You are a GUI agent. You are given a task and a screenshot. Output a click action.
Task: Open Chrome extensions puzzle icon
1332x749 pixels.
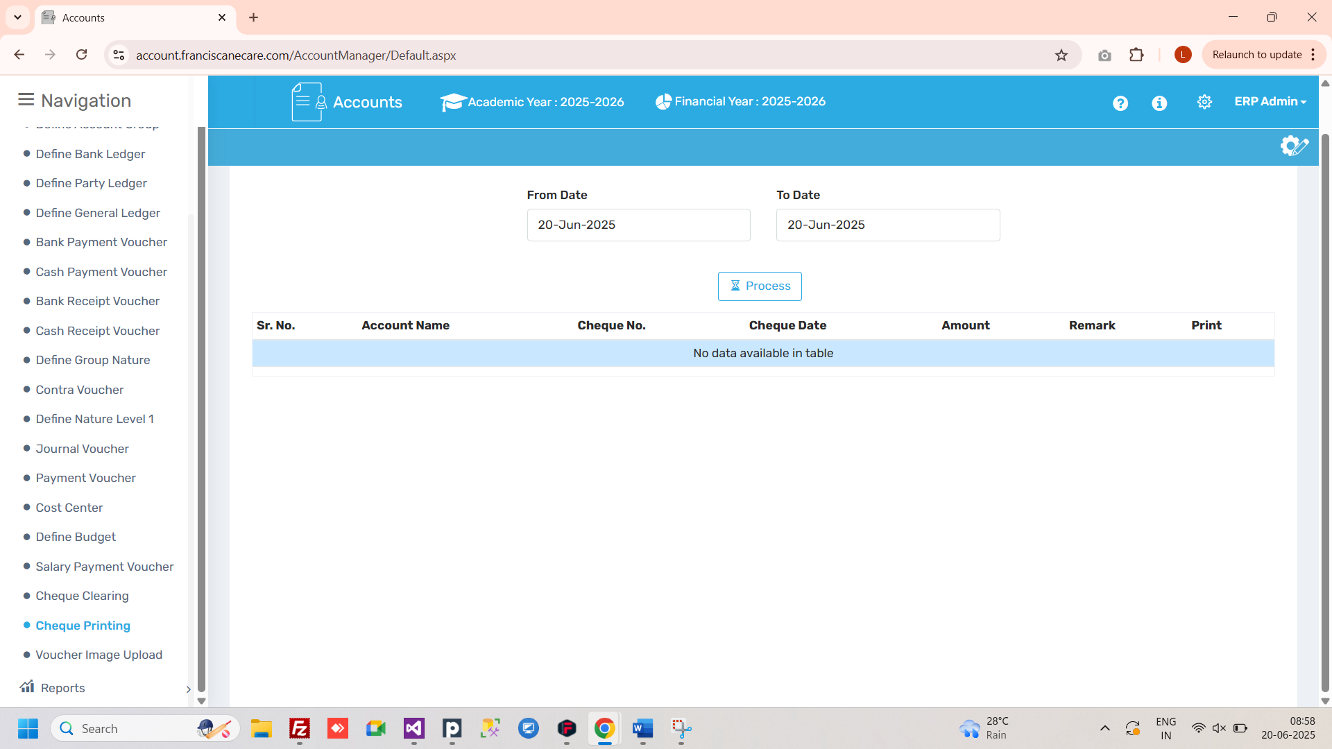pyautogui.click(x=1136, y=55)
